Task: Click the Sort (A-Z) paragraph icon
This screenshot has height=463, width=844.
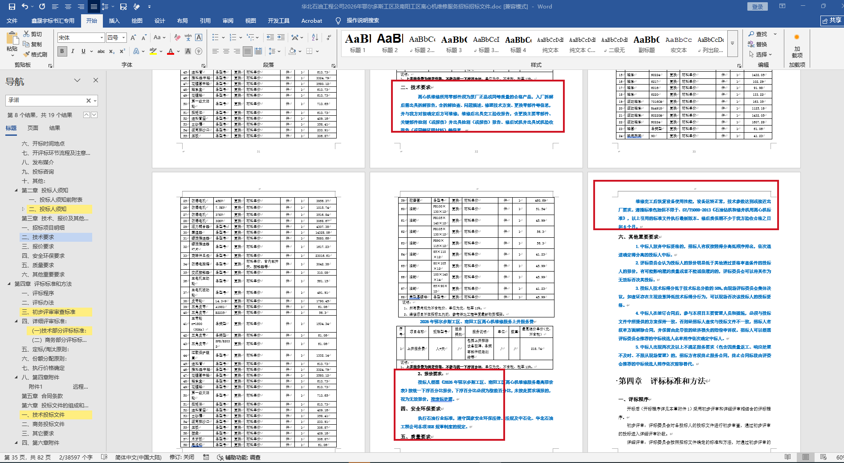Action: 315,37
